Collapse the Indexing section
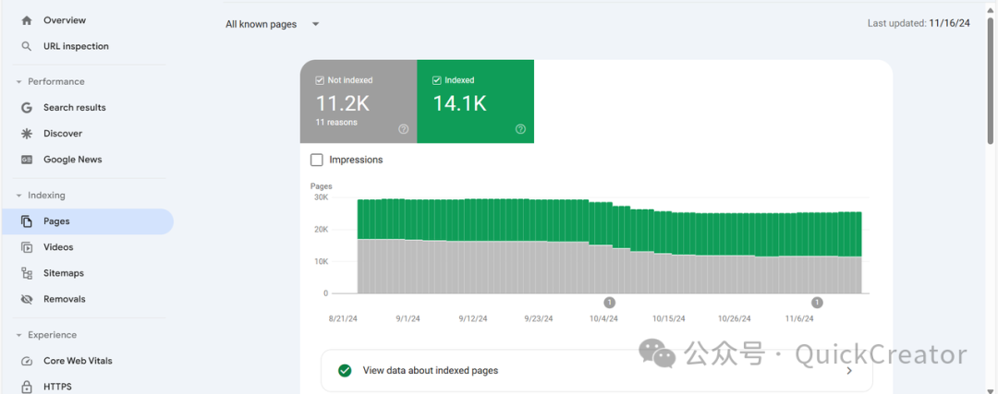998x394 pixels. 18,196
